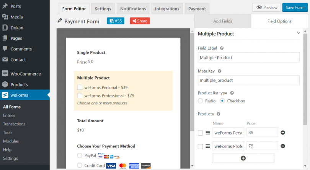Collapse the Multiple Product options chevron

click(298, 33)
